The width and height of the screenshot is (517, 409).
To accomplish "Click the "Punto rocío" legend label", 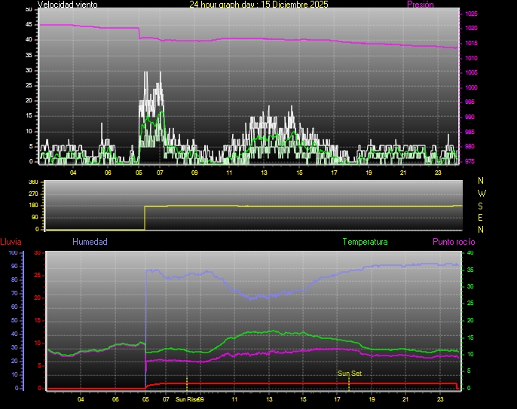I will pos(453,242).
